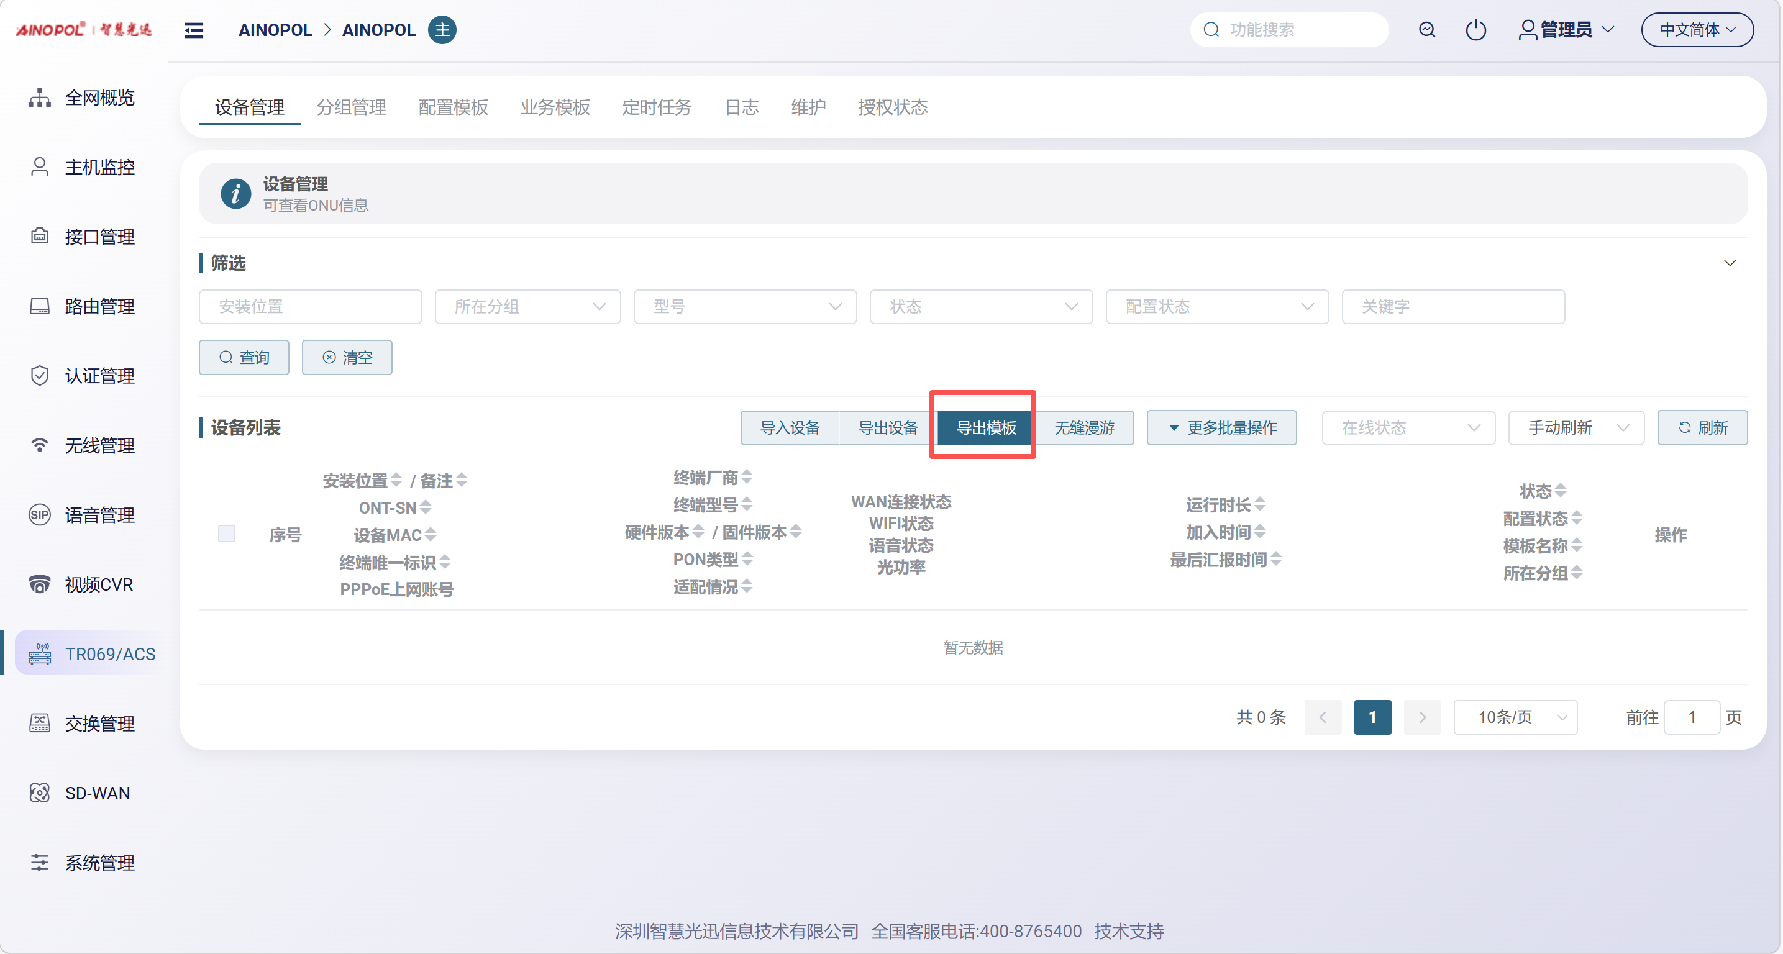
Task: Sort by 运行时长 column arrows
Action: 1260,504
